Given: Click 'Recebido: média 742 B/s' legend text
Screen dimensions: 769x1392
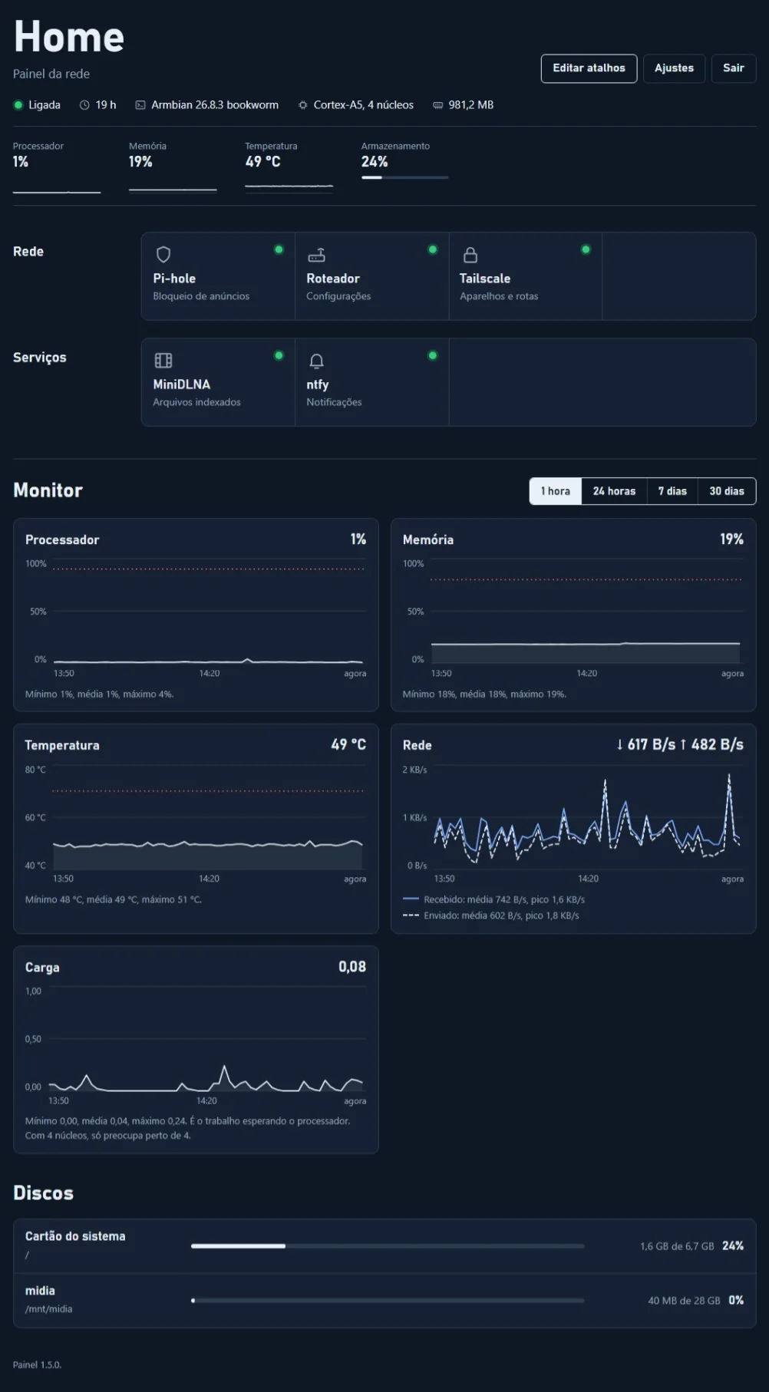Looking at the screenshot, I should click(504, 899).
